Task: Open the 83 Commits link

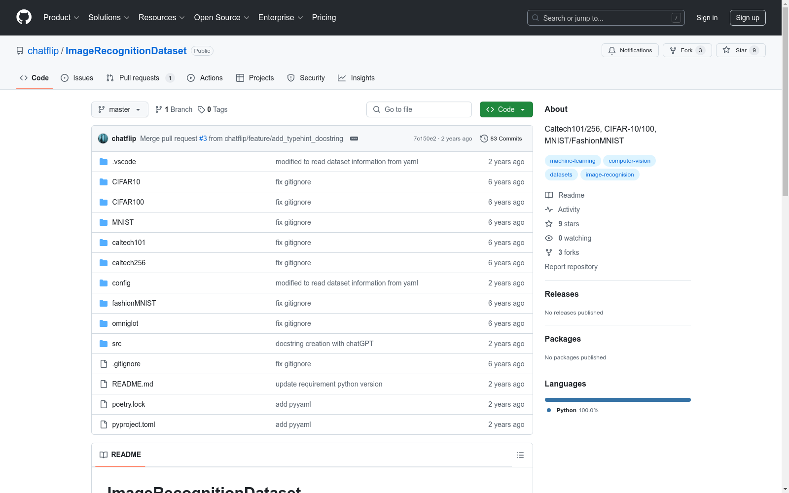Action: tap(501, 139)
